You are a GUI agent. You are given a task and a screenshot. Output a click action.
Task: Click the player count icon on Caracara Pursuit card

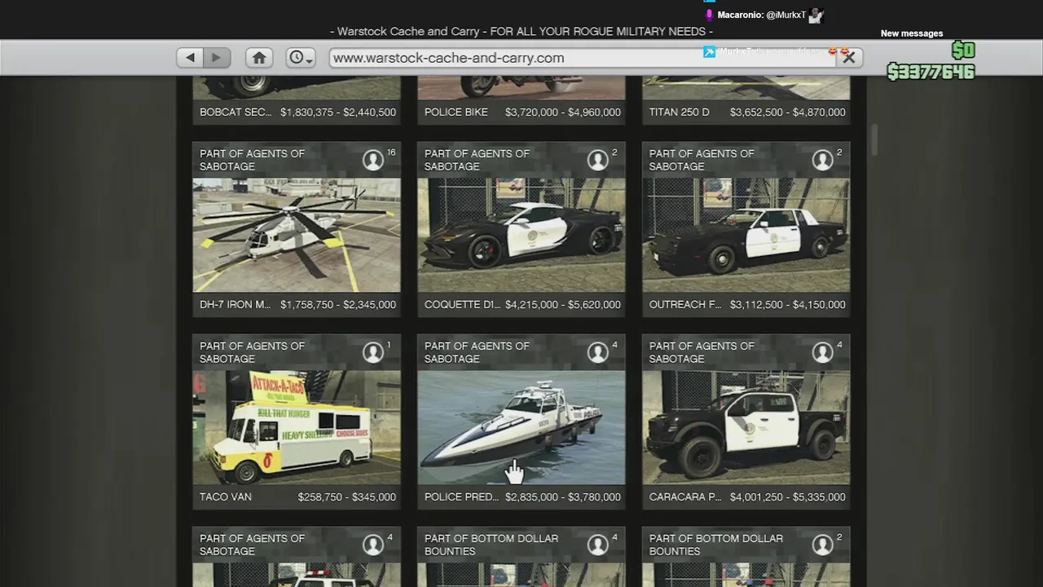(823, 352)
